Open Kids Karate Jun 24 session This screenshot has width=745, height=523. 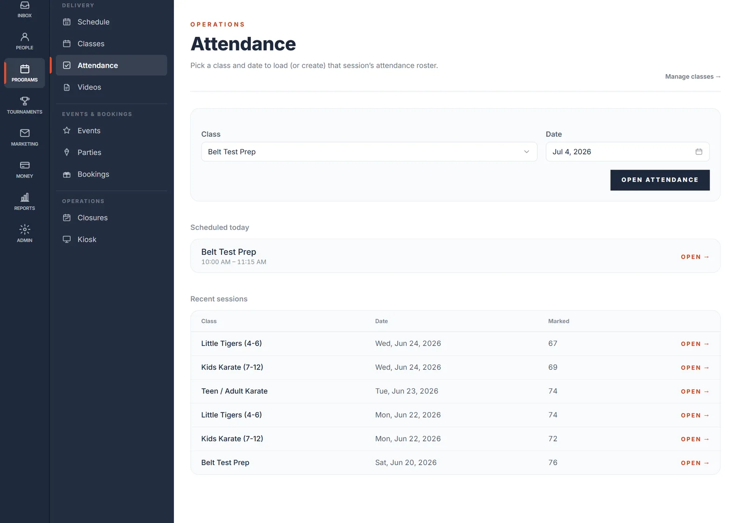(695, 368)
